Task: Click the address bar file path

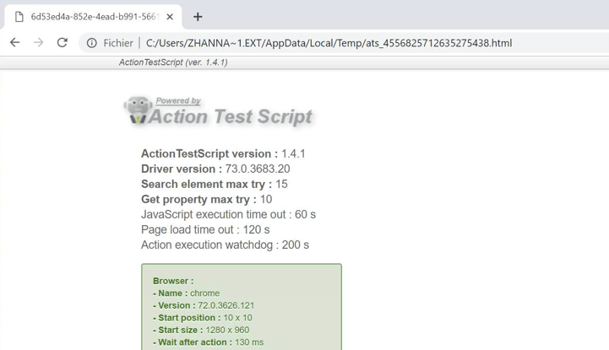Action: click(329, 43)
